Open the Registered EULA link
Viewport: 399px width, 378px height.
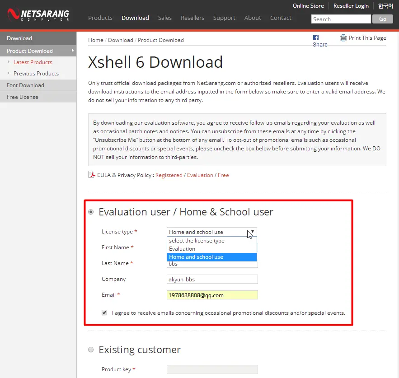(169, 175)
